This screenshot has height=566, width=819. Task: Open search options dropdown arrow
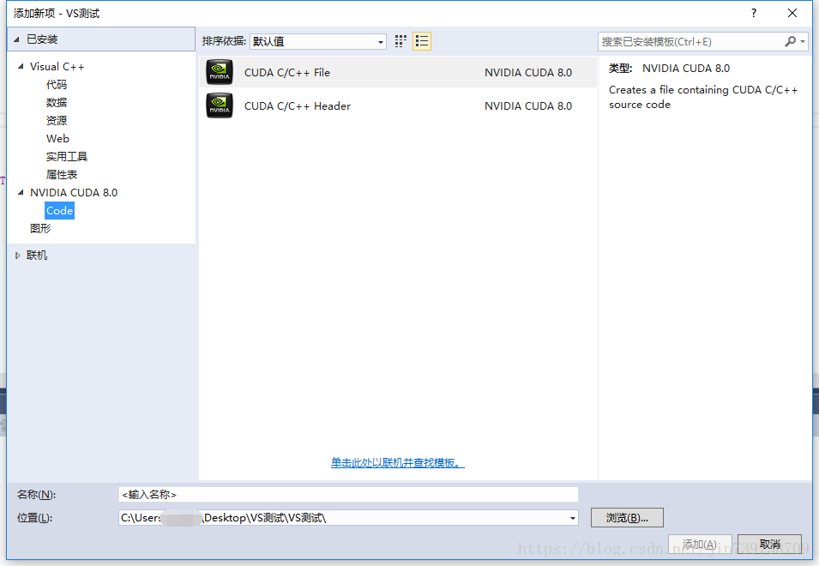803,41
